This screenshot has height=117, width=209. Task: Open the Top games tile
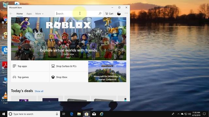30,77
